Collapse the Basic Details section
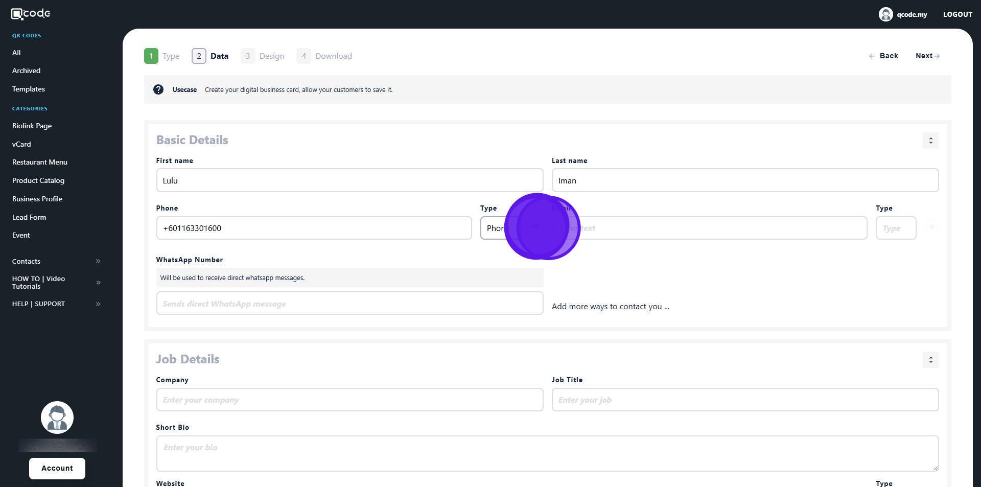Viewport: 981px width, 487px height. pyautogui.click(x=930, y=141)
